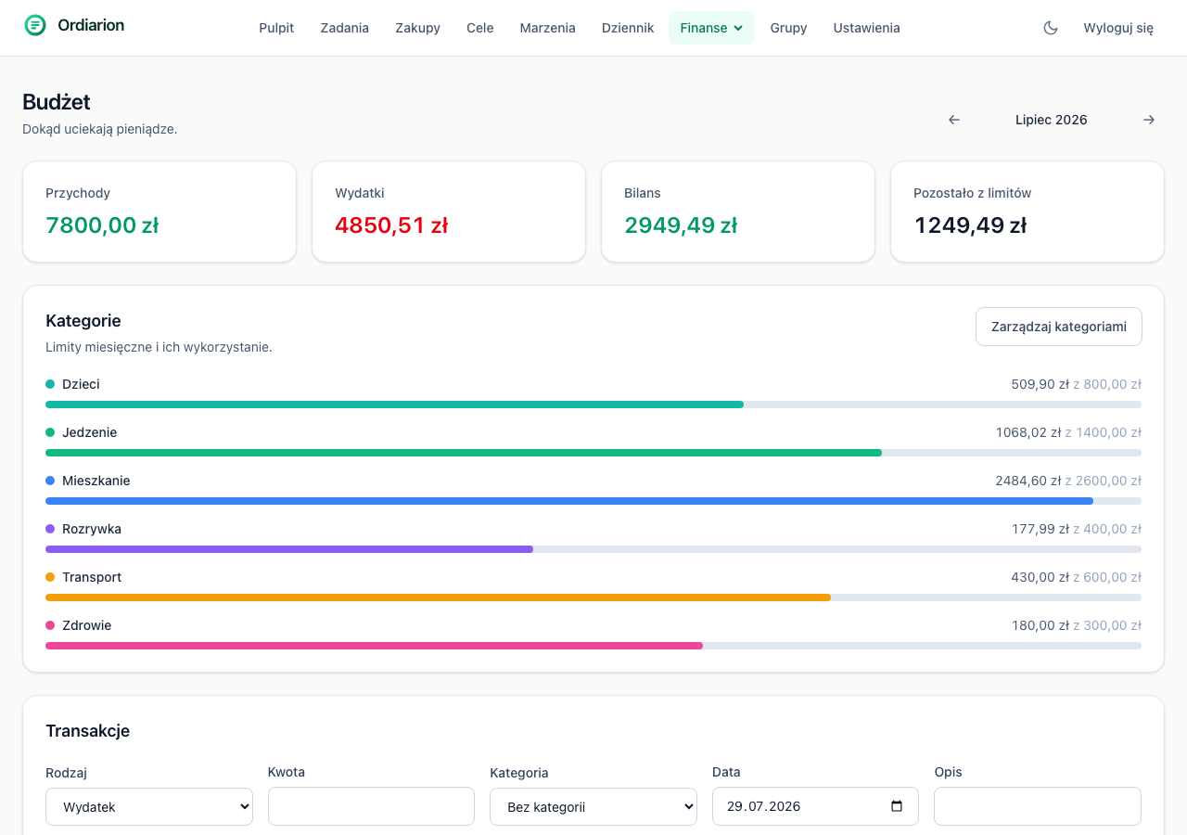Click the amount 1068,02 zł z 1400,00 zł
The height and width of the screenshot is (835, 1187).
coord(1068,432)
